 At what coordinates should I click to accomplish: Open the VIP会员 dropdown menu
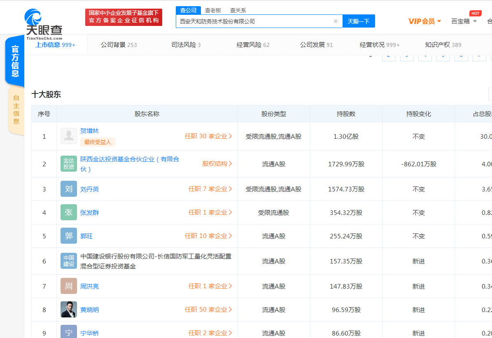pos(424,21)
